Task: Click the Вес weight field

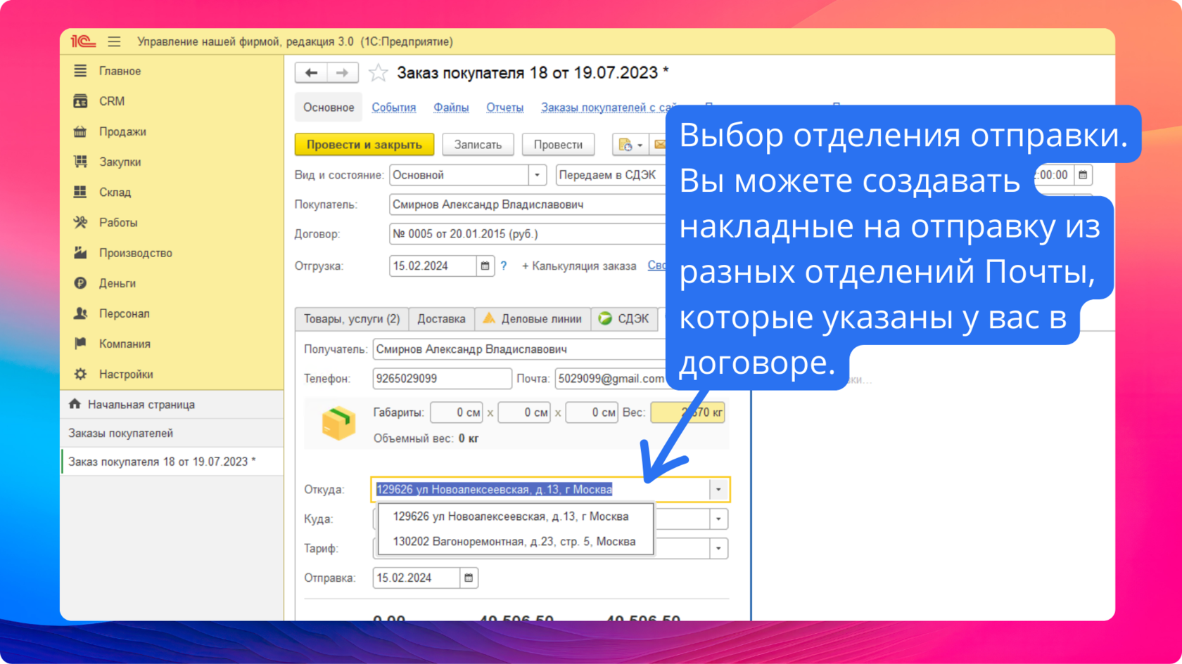Action: 687,412
